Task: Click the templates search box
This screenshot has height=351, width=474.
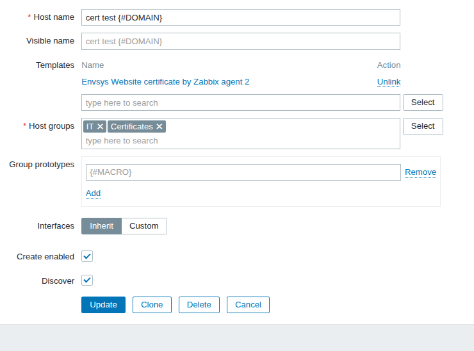Action: click(x=241, y=103)
